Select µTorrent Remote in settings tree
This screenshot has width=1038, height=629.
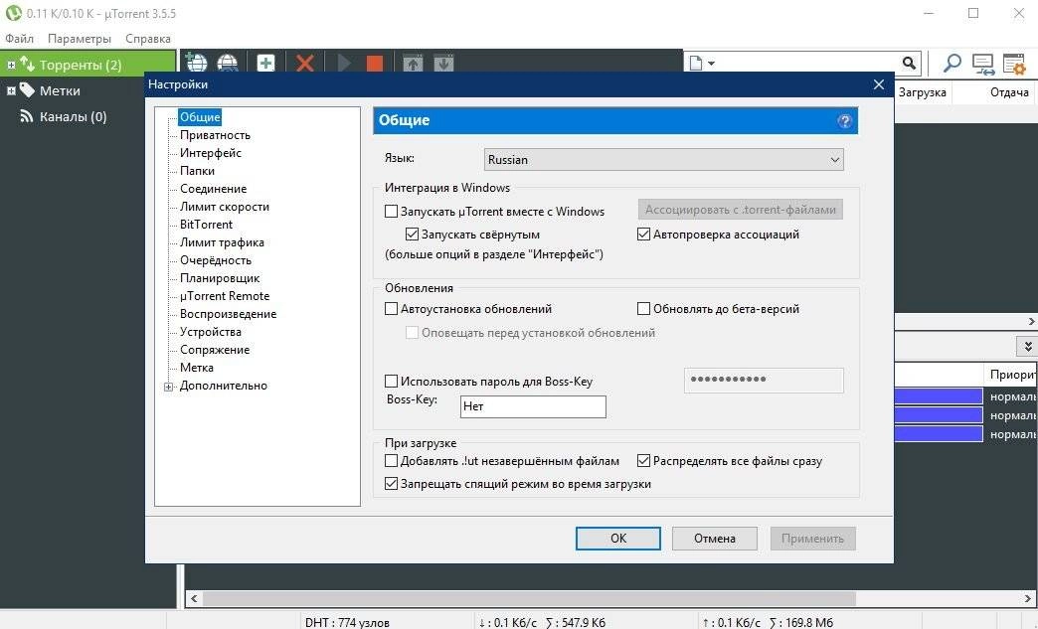point(225,296)
